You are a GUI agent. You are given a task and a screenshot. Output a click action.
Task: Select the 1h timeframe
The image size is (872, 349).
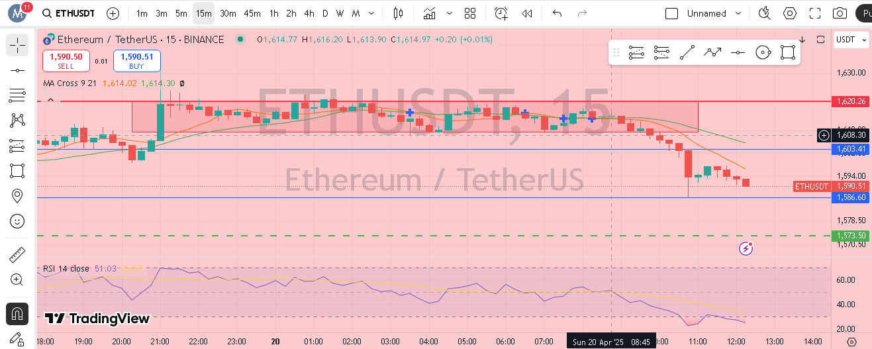pyautogui.click(x=274, y=13)
